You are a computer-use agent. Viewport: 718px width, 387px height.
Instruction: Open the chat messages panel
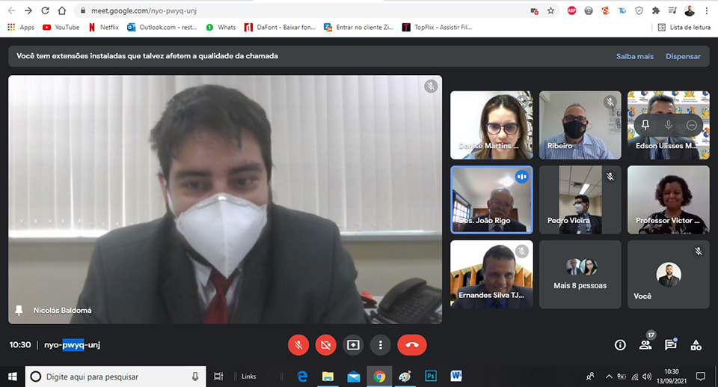coord(670,345)
